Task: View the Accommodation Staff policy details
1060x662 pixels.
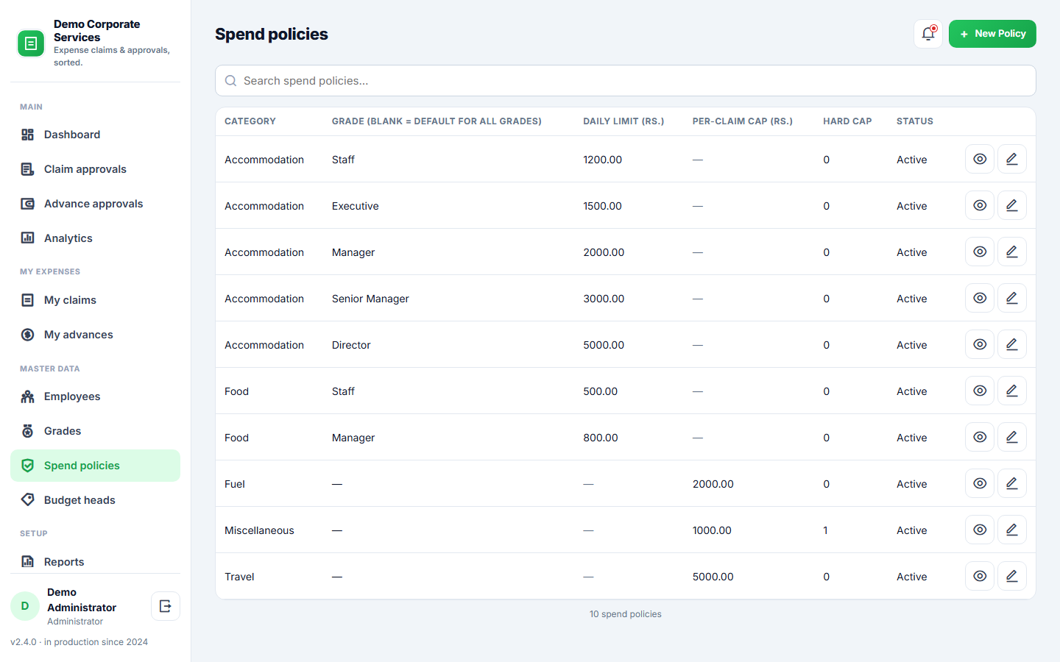Action: coord(980,159)
